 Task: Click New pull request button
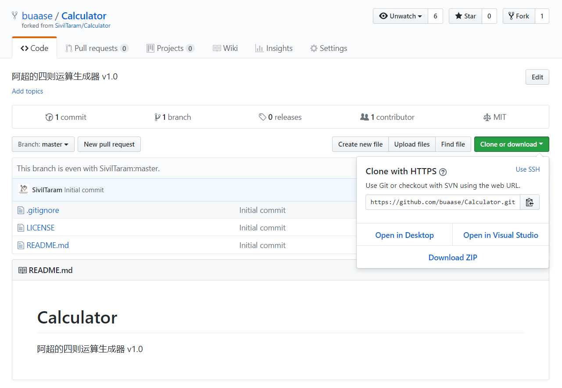pos(109,144)
